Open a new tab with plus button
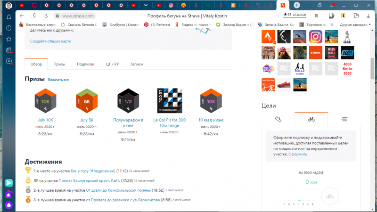This screenshot has width=377, height=212. pos(297,5)
